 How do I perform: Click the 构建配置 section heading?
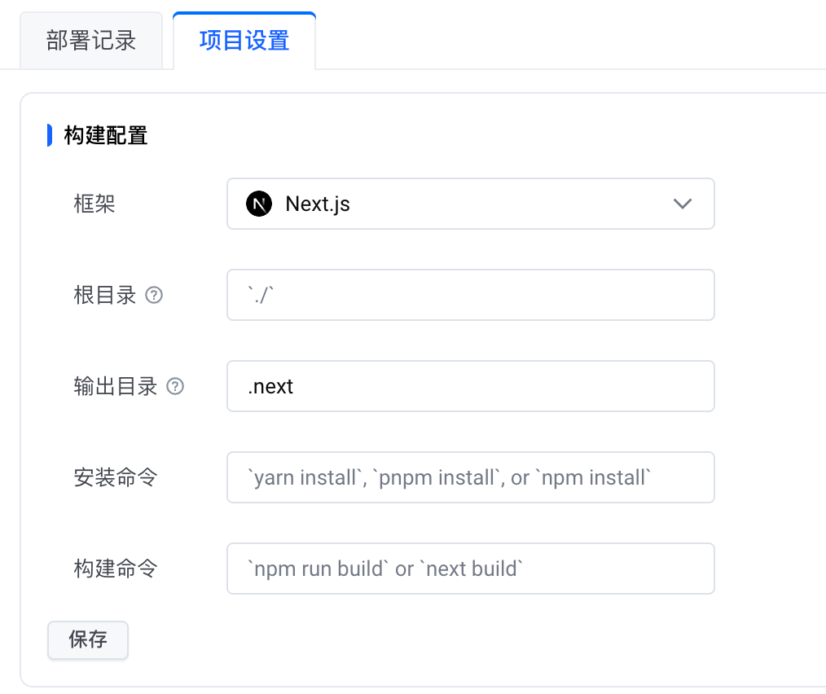tap(106, 135)
